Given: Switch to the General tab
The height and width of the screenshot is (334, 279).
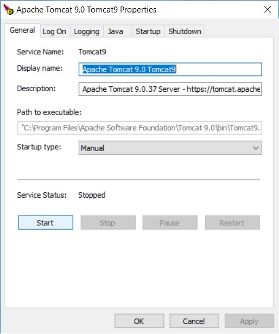Looking at the screenshot, I should pos(22,30).
